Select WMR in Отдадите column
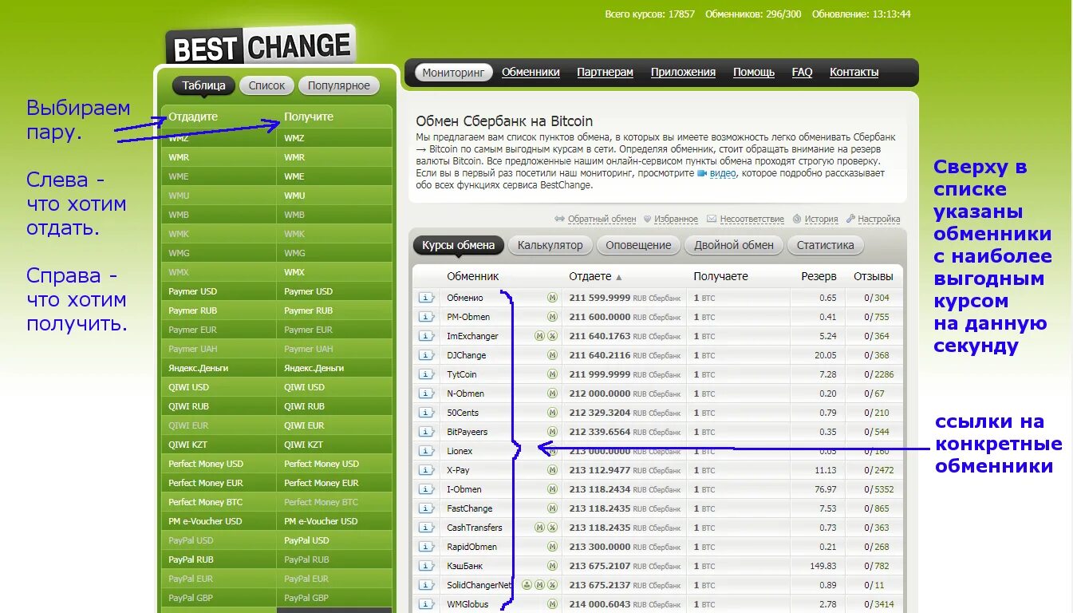The height and width of the screenshot is (613, 1073). point(219,157)
